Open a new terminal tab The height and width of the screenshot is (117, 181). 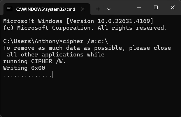[98, 9]
